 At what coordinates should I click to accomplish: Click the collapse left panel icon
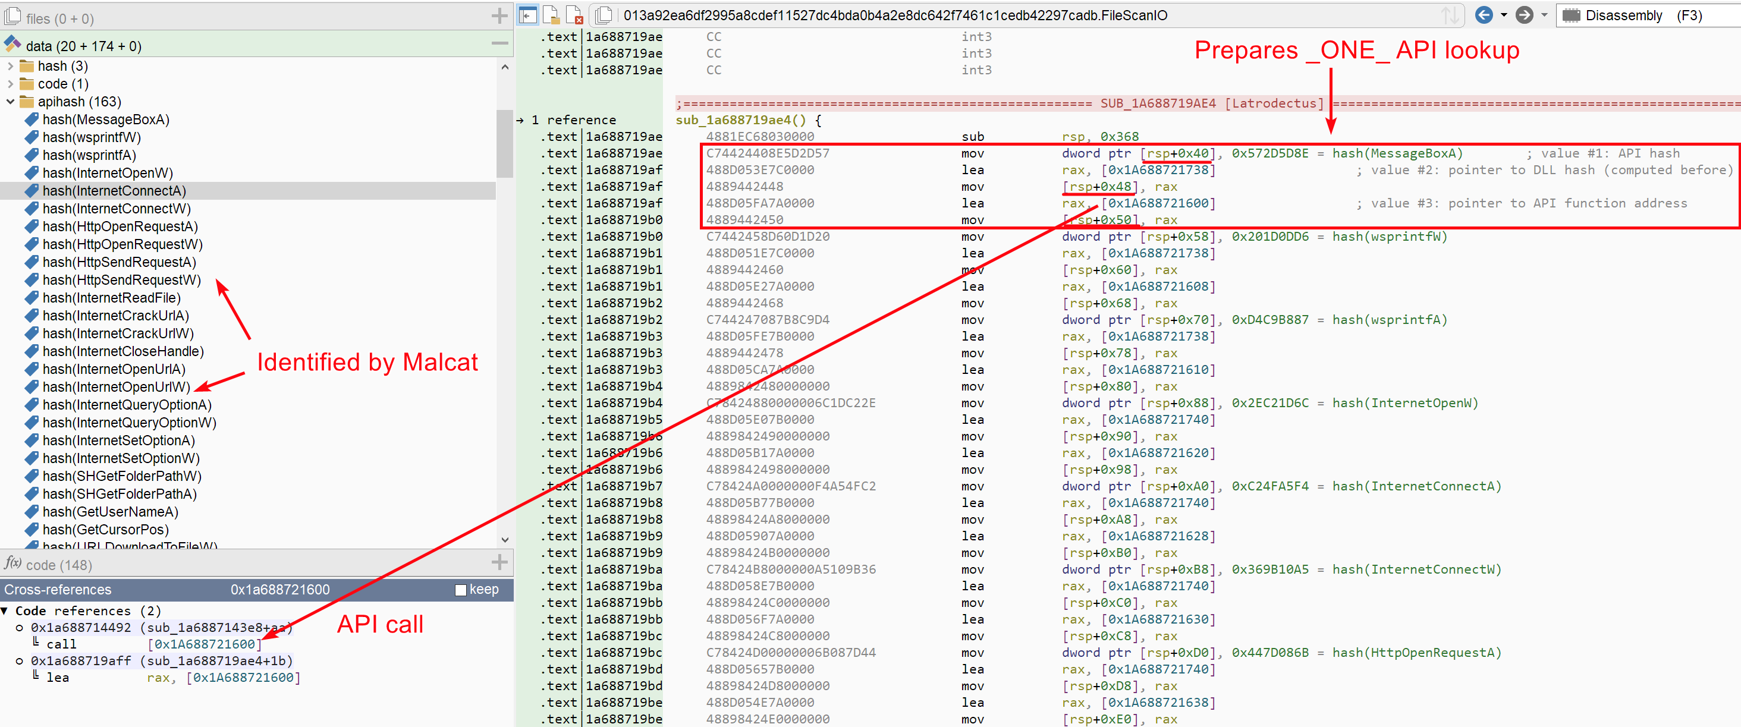point(528,15)
